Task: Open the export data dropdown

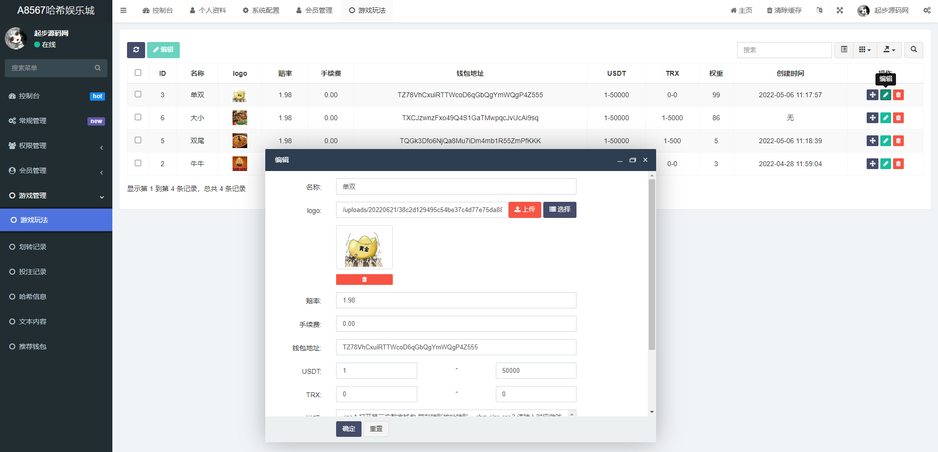Action: [x=889, y=50]
